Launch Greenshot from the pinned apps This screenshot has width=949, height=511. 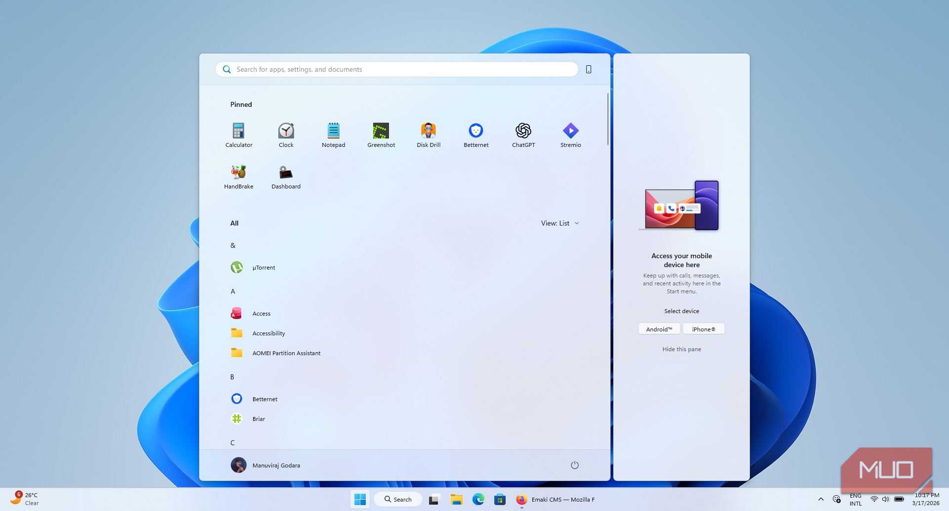[x=381, y=135]
